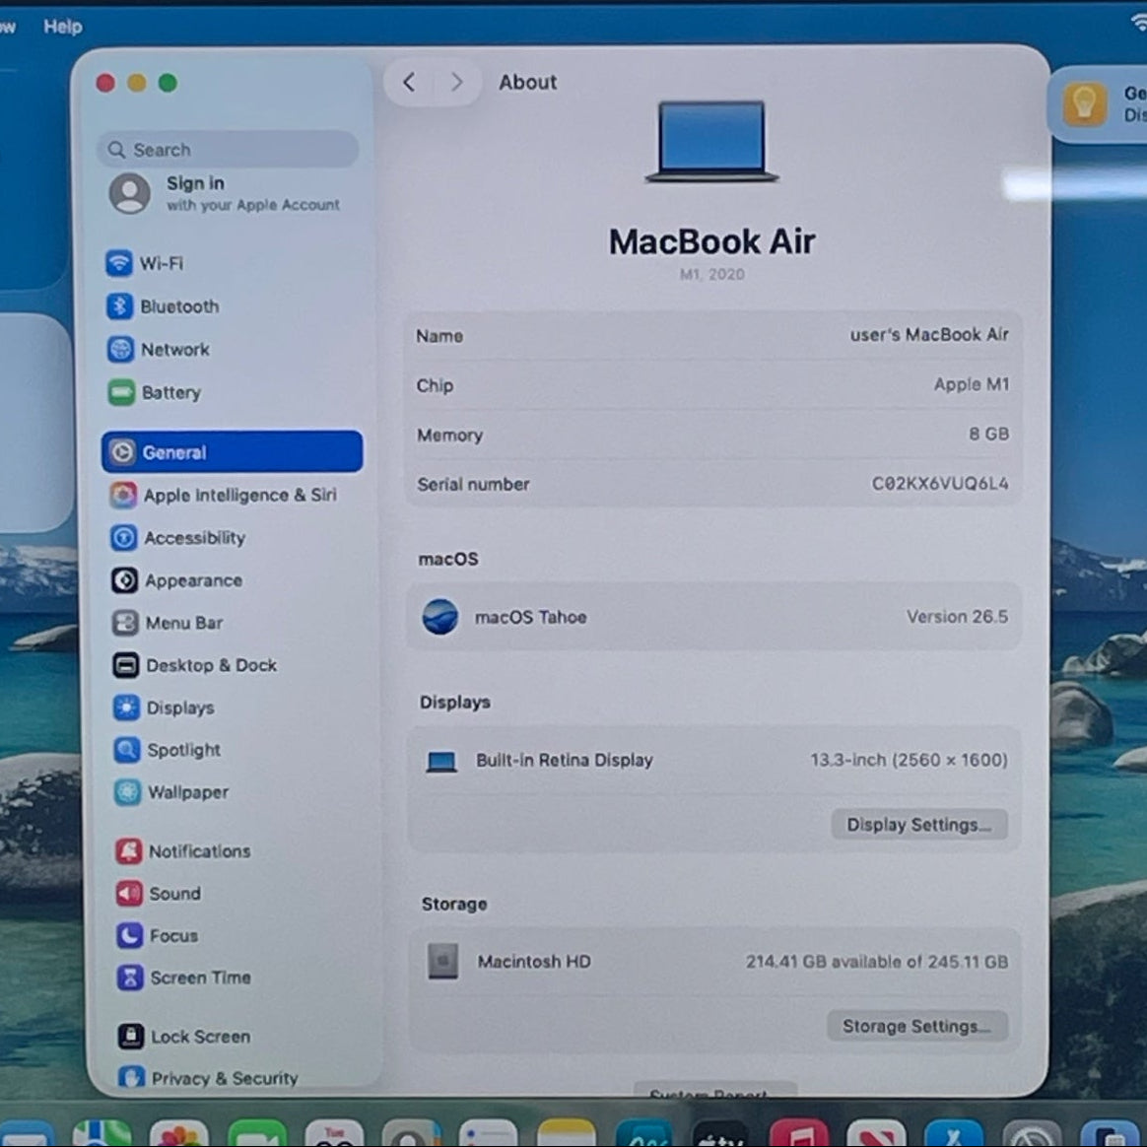Go back with the left chevron
1147x1147 pixels.
(409, 82)
